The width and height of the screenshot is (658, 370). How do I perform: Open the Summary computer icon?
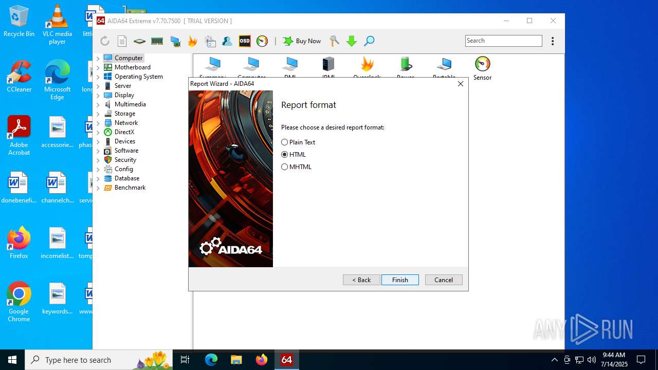click(x=212, y=67)
